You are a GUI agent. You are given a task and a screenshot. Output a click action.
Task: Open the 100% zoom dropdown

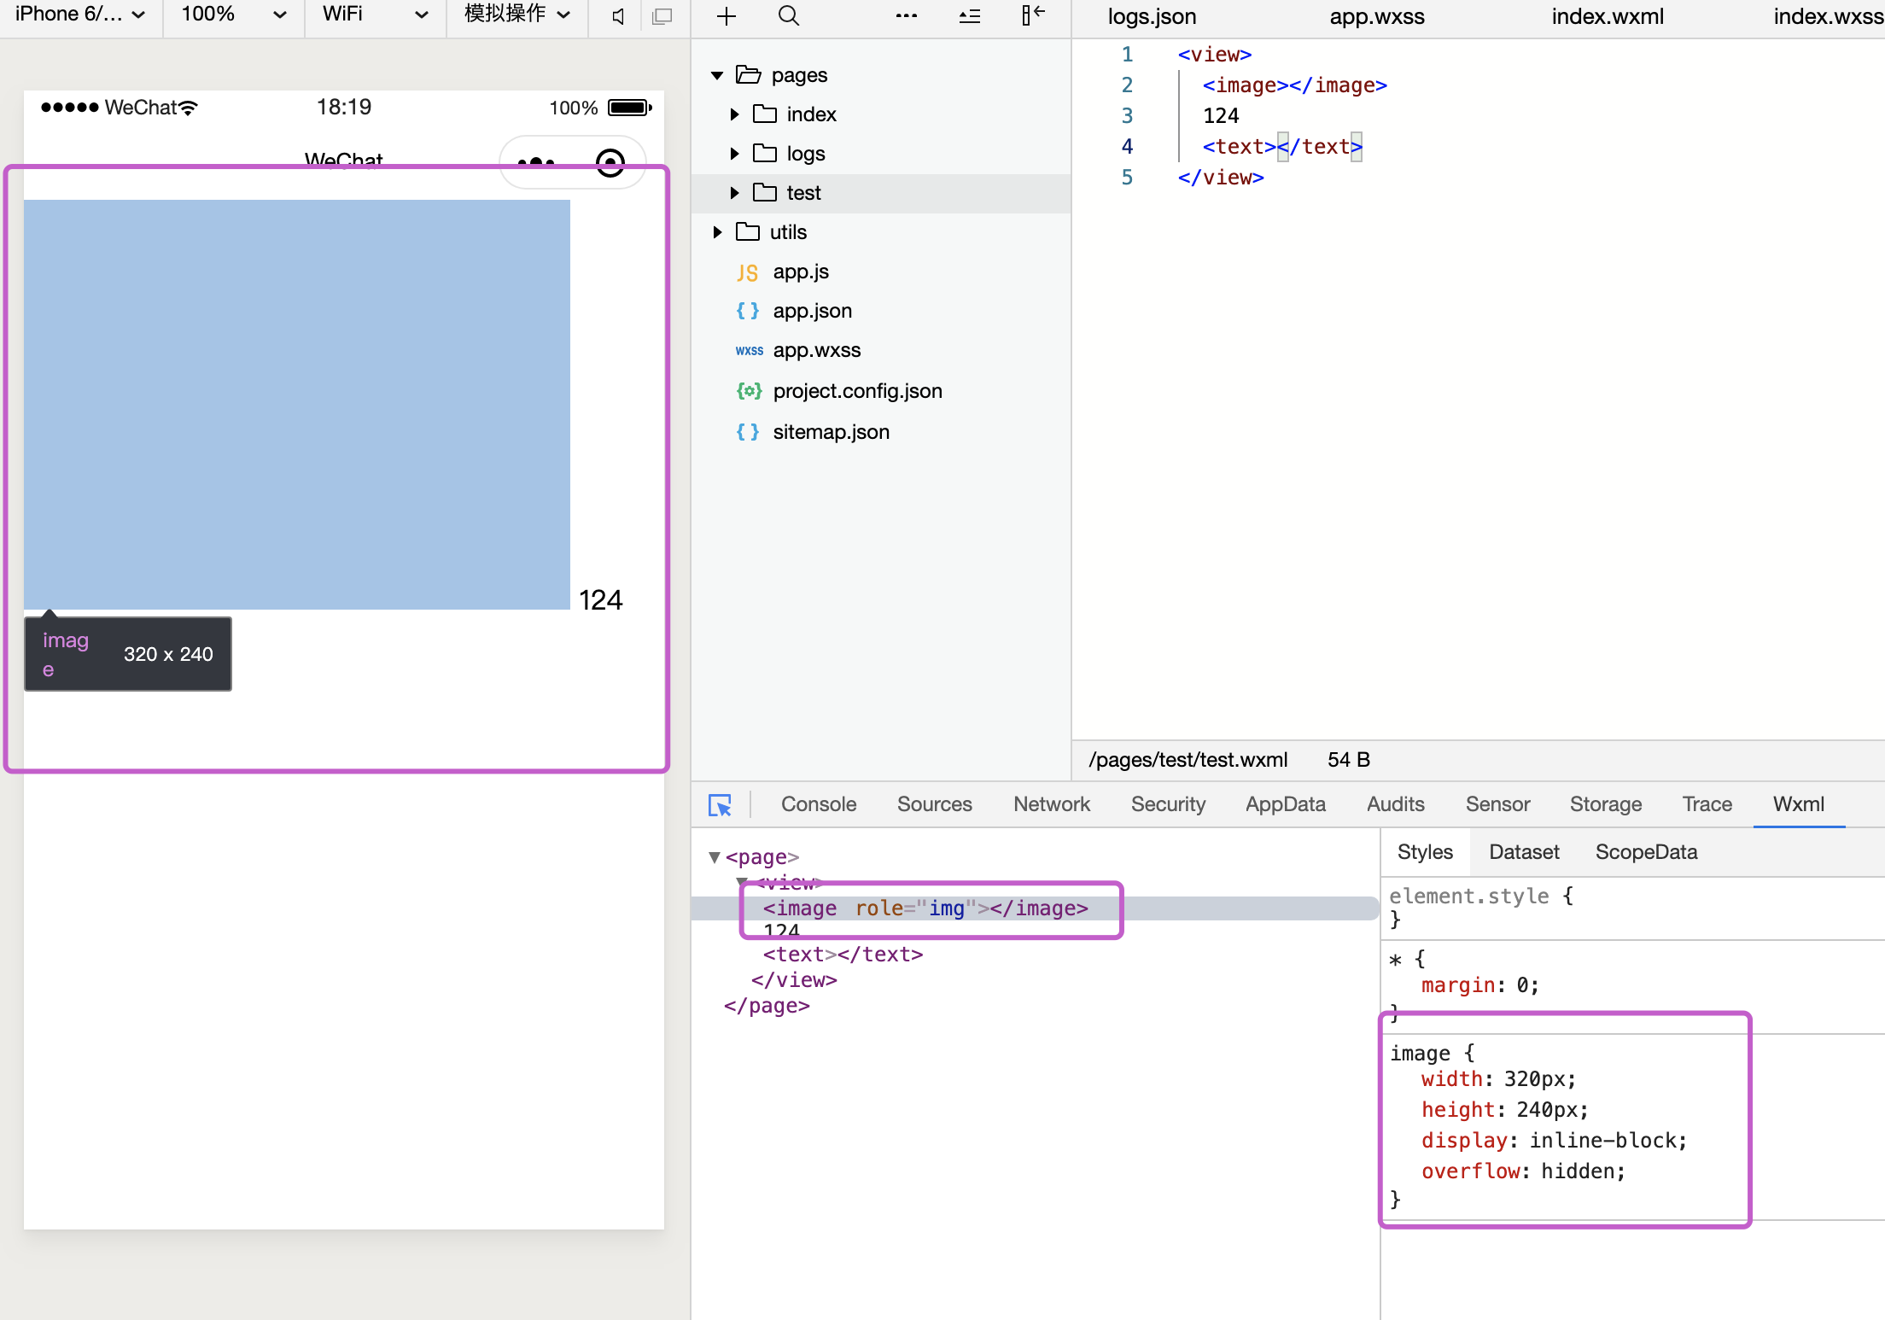pyautogui.click(x=233, y=15)
